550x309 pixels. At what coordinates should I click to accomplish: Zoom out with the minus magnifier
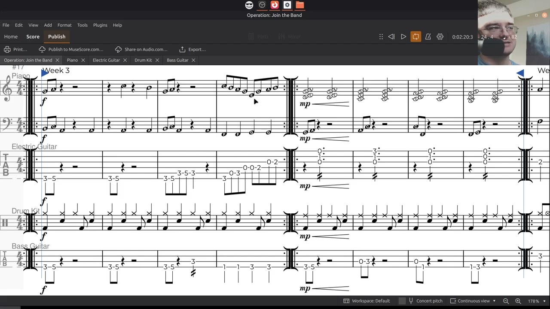(x=506, y=301)
